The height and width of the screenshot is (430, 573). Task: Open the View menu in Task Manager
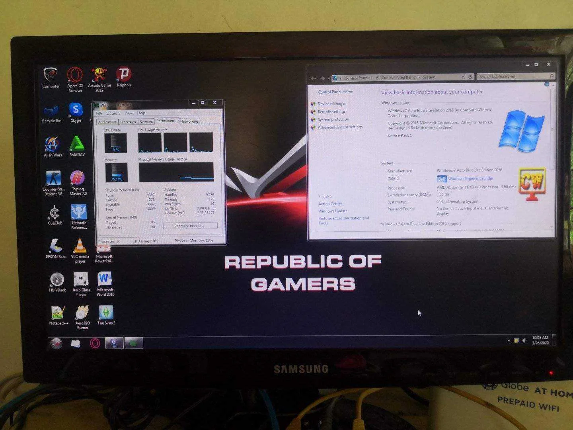click(x=129, y=113)
